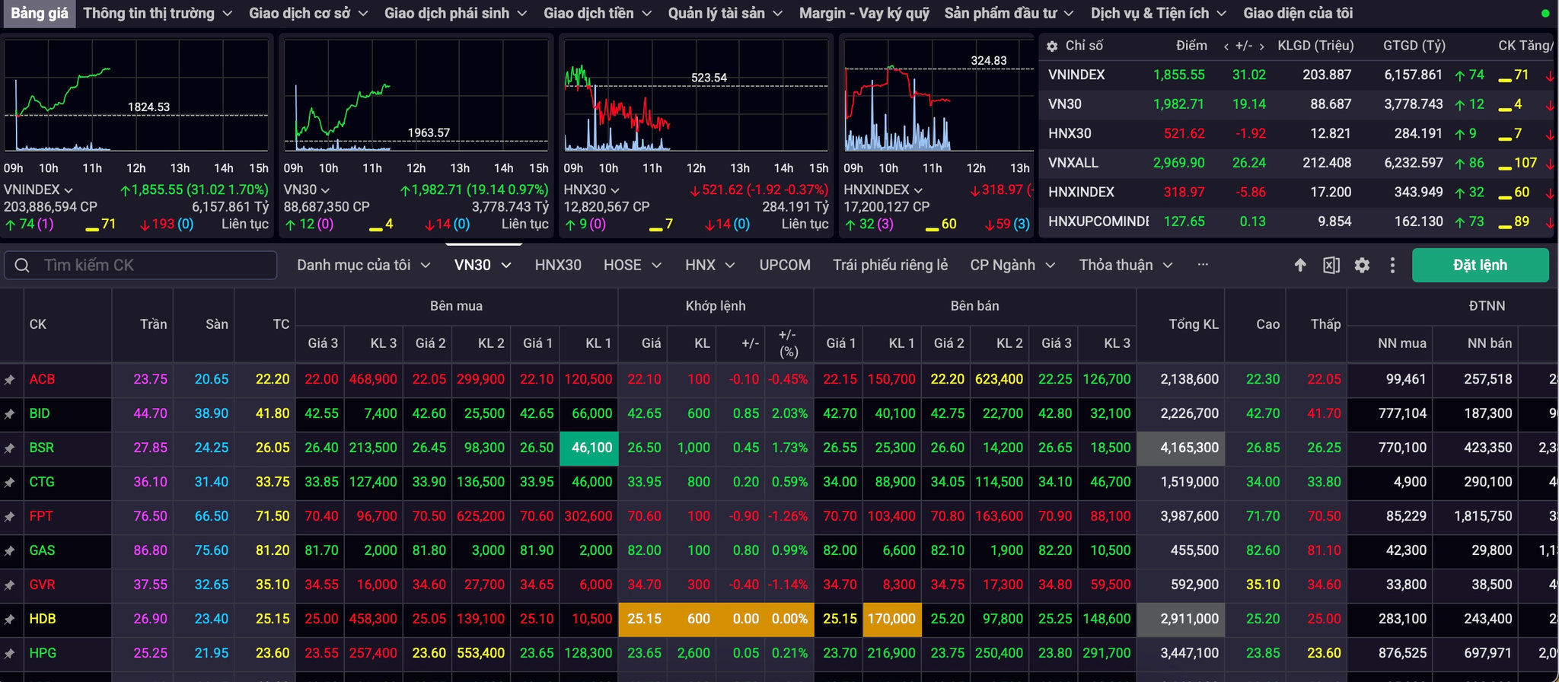Click the green connection status dot

pyautogui.click(x=1545, y=13)
